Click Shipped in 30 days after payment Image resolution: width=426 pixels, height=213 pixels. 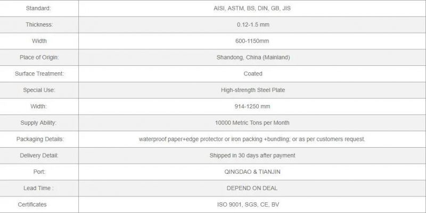(x=252, y=156)
